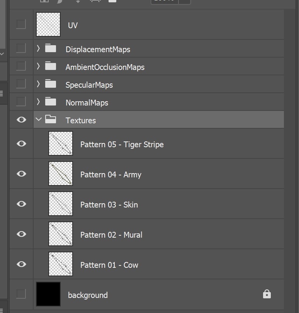Select the UV layer thumbnail
This screenshot has width=299, height=313.
pyautogui.click(x=48, y=24)
